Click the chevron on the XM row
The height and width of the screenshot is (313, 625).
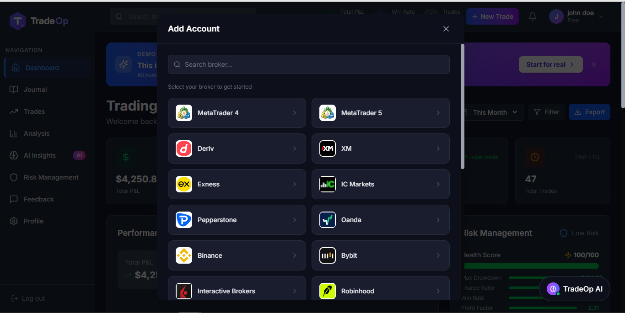coord(438,149)
